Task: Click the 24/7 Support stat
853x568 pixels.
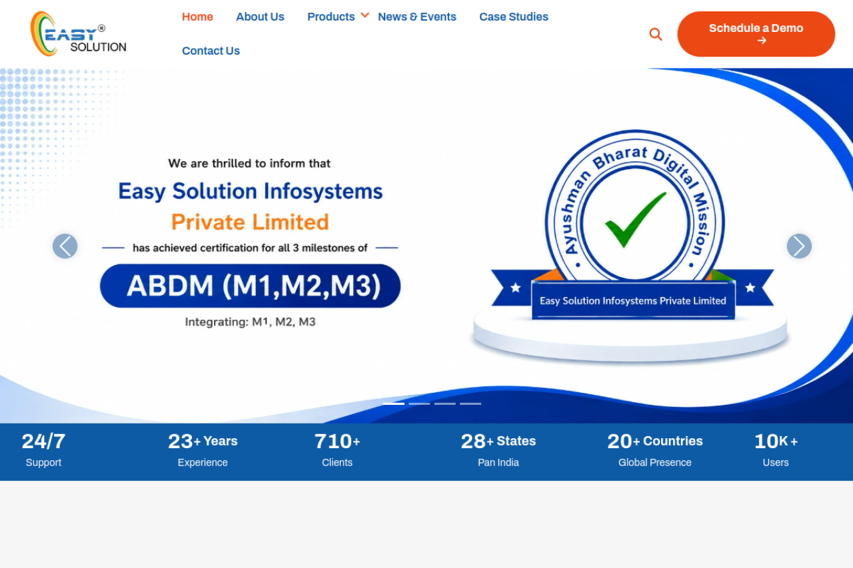Action: [43, 449]
